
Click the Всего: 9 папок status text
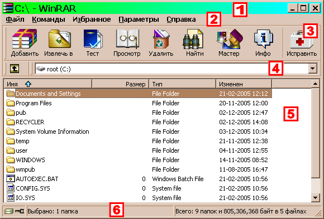coord(241,211)
